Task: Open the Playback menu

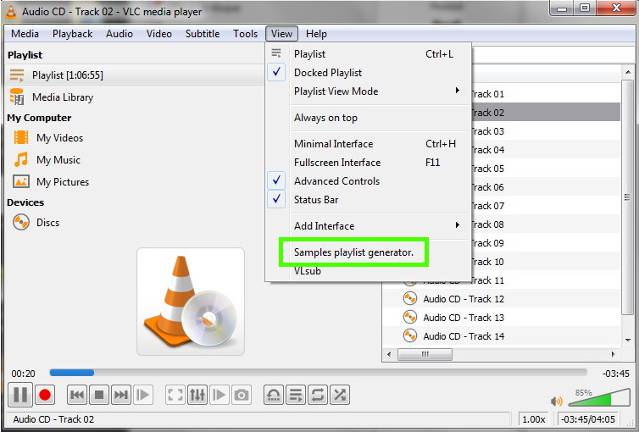Action: 73,34
